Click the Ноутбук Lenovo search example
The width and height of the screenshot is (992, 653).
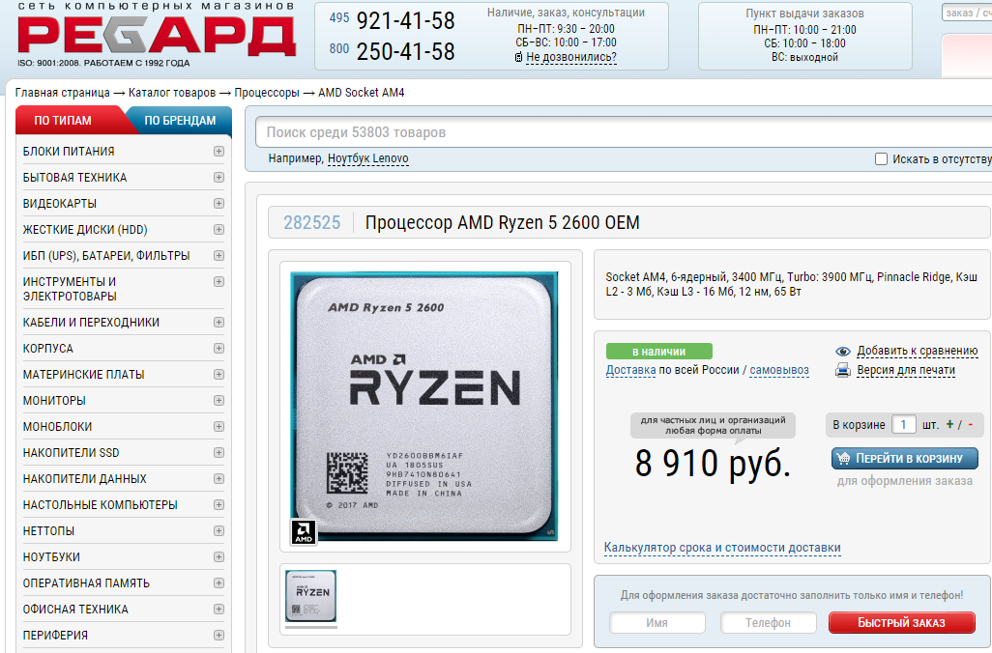click(368, 158)
